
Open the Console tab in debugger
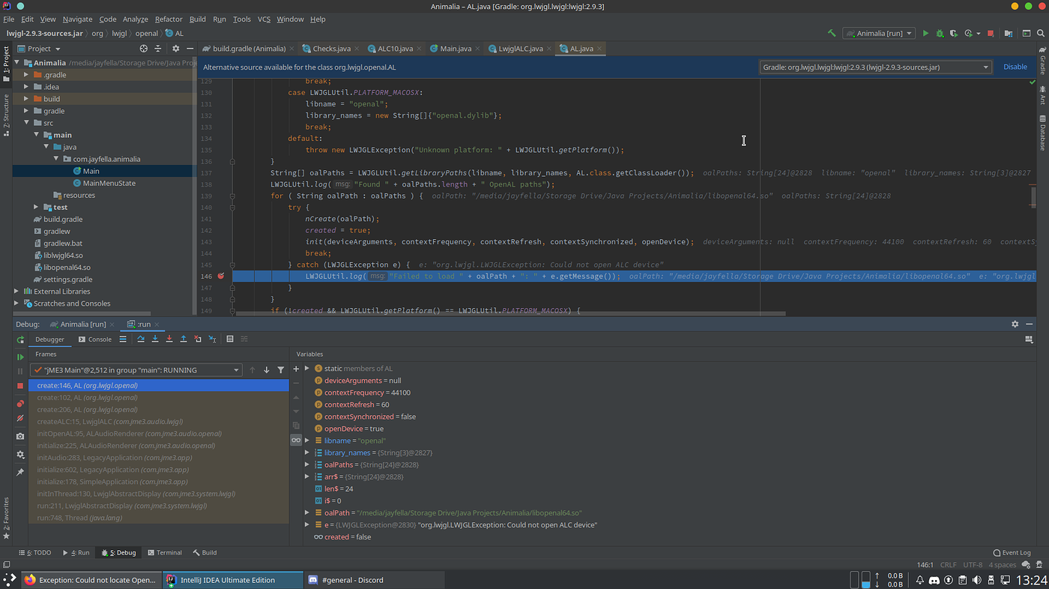95,339
